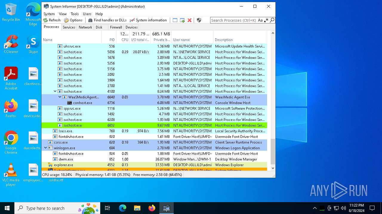The height and width of the screenshot is (214, 382).
Task: Select the conhost.exe process row
Action: [154, 103]
